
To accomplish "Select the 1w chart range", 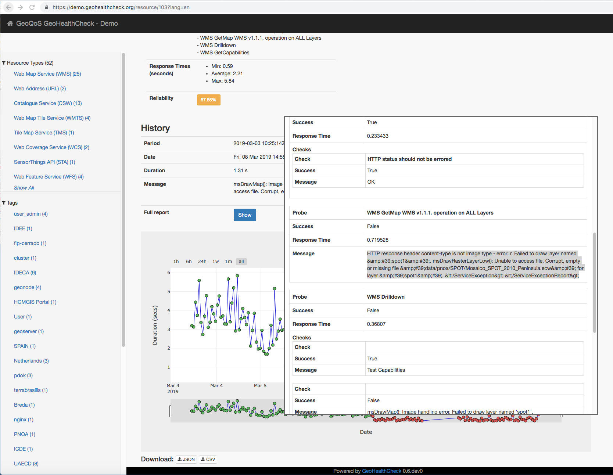I will point(216,262).
